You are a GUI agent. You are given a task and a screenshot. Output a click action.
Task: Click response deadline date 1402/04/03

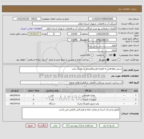point(102,34)
